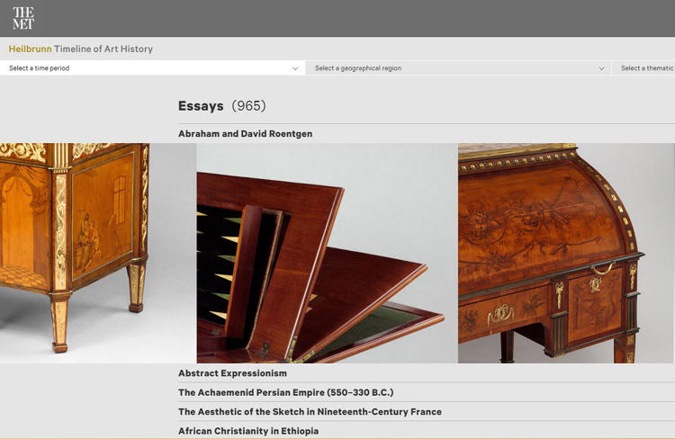Click the gray header bar beside logo
The width and height of the screenshot is (675, 439).
pyautogui.click(x=362, y=18)
